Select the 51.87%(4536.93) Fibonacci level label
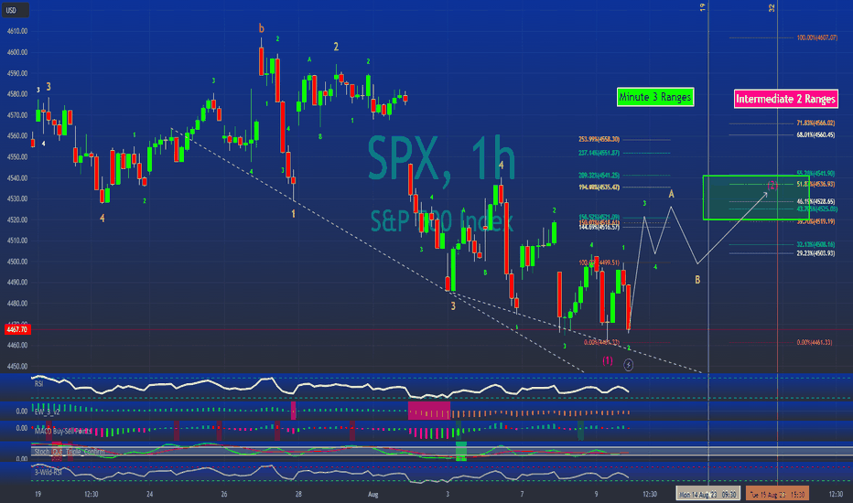Viewport: 853px width, 503px height. (x=815, y=185)
